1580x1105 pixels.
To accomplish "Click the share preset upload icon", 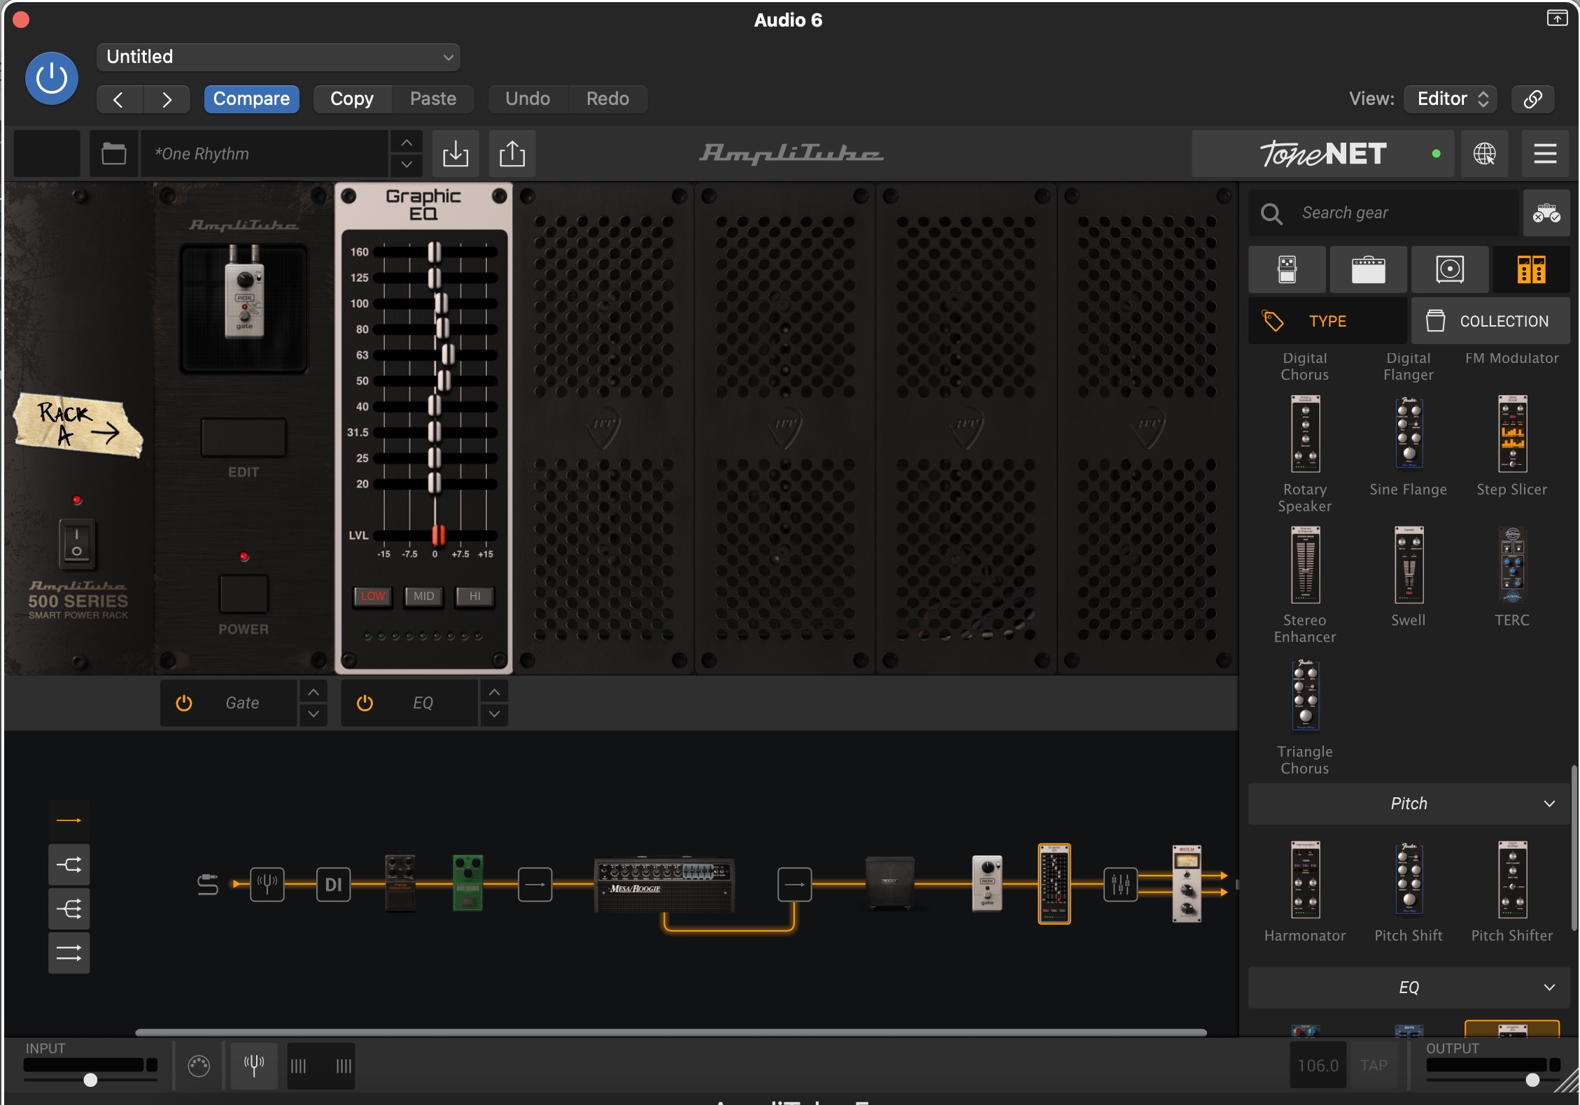I will coord(512,154).
